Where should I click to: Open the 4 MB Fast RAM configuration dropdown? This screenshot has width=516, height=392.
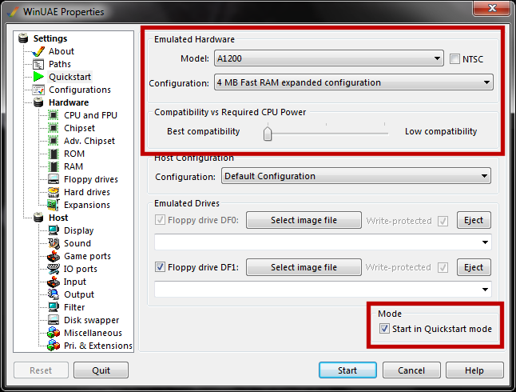point(353,82)
